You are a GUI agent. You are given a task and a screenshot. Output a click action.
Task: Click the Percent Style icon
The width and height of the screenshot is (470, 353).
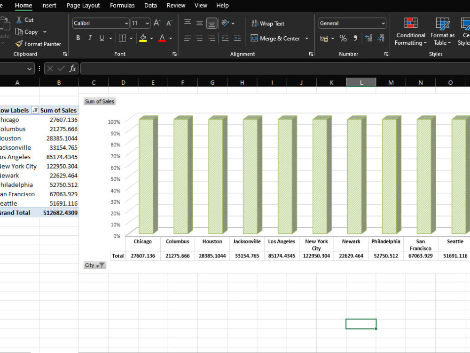point(343,38)
